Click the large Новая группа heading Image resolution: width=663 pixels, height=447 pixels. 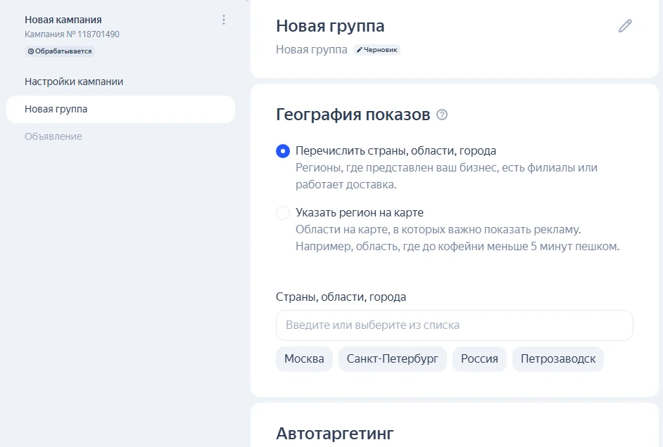click(x=330, y=26)
